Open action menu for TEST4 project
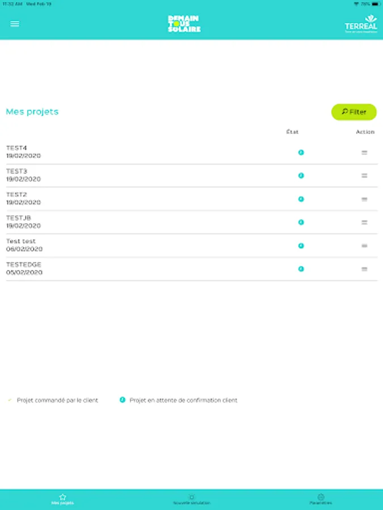 364,152
